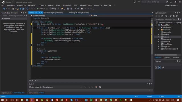This screenshot has width=182, height=102.
Task: Collapse the Tutorial O.S project node
Action: pyautogui.click(x=156, y=25)
